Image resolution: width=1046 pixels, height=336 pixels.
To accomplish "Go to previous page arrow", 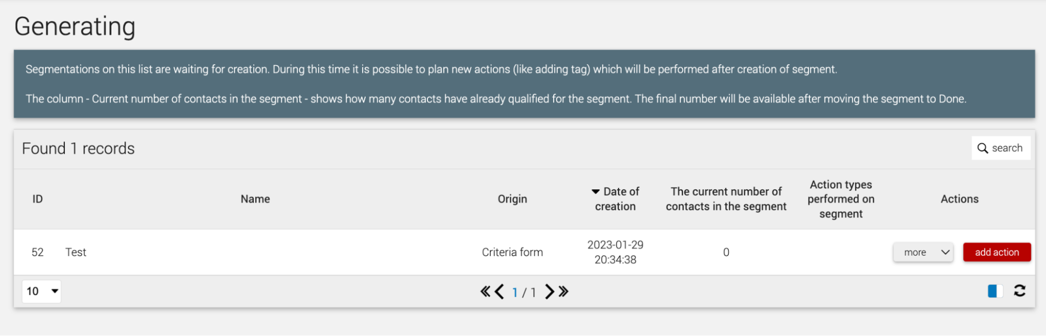I will point(499,292).
